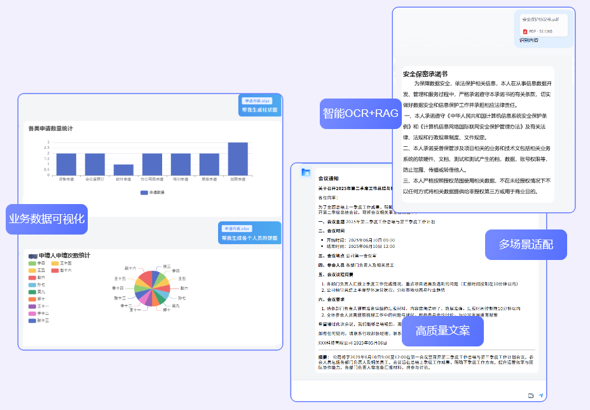Image resolution: width=590 pixels, height=410 pixels.
Task: Open 申请内容.xlsx in the 饼图 request message
Action: click(237, 229)
